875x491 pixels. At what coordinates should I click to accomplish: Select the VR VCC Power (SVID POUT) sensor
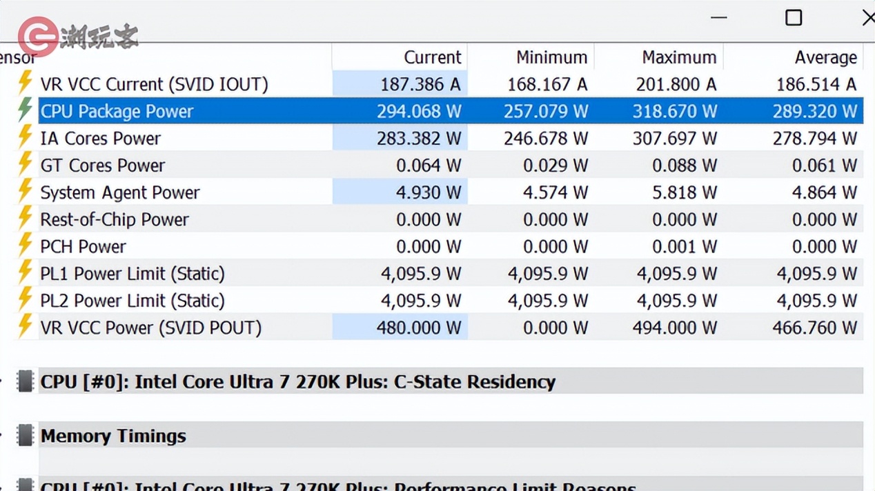click(x=150, y=328)
